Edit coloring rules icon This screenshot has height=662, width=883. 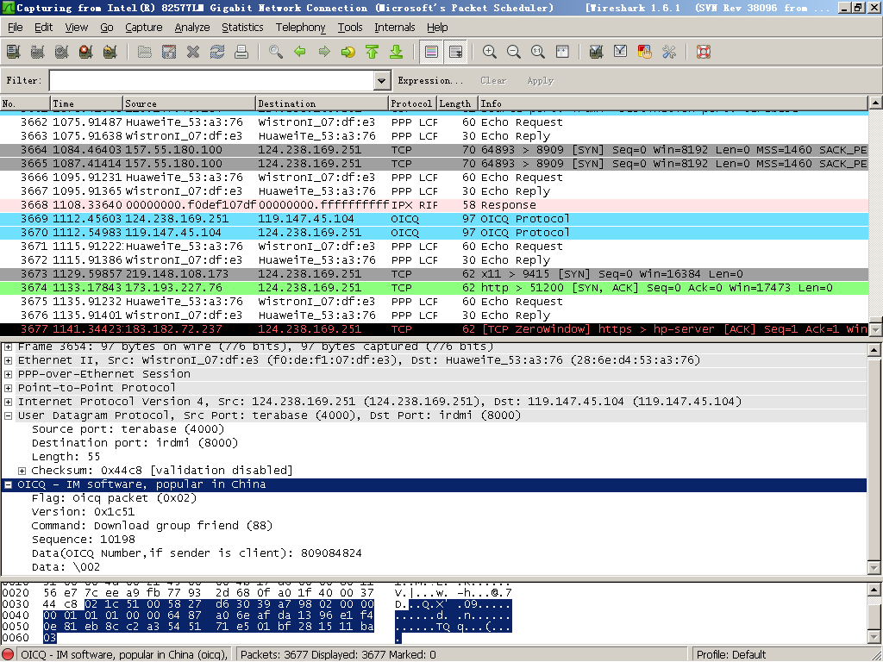pyautogui.click(x=645, y=52)
